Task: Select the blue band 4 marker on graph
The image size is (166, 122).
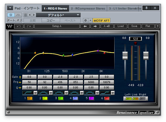Action: [72, 55]
